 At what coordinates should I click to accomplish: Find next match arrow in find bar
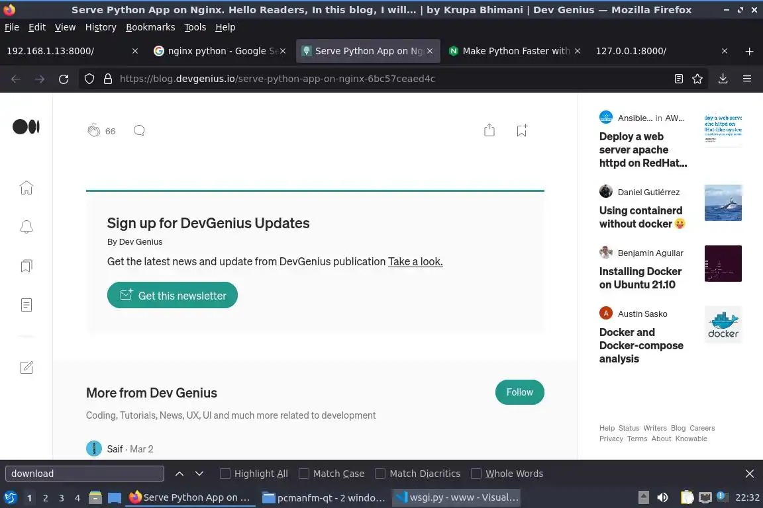coord(199,474)
